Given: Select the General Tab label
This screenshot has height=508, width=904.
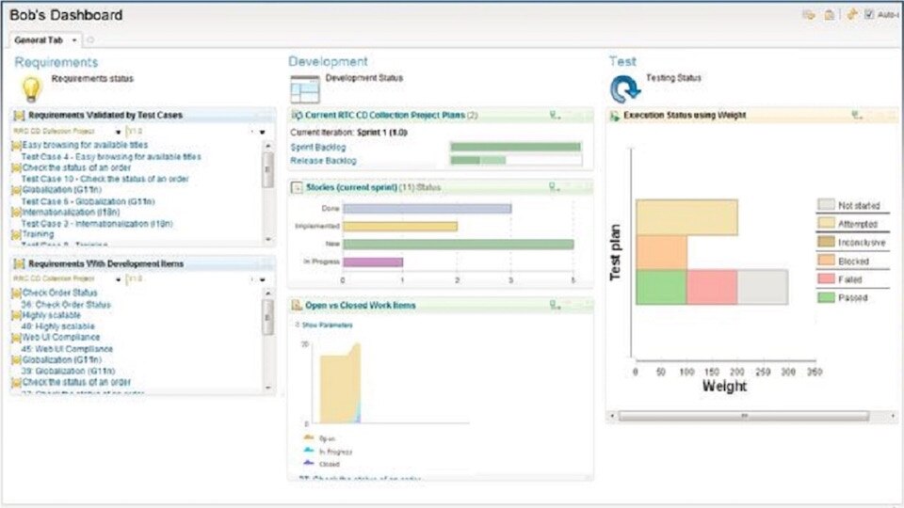Looking at the screenshot, I should pos(38,40).
